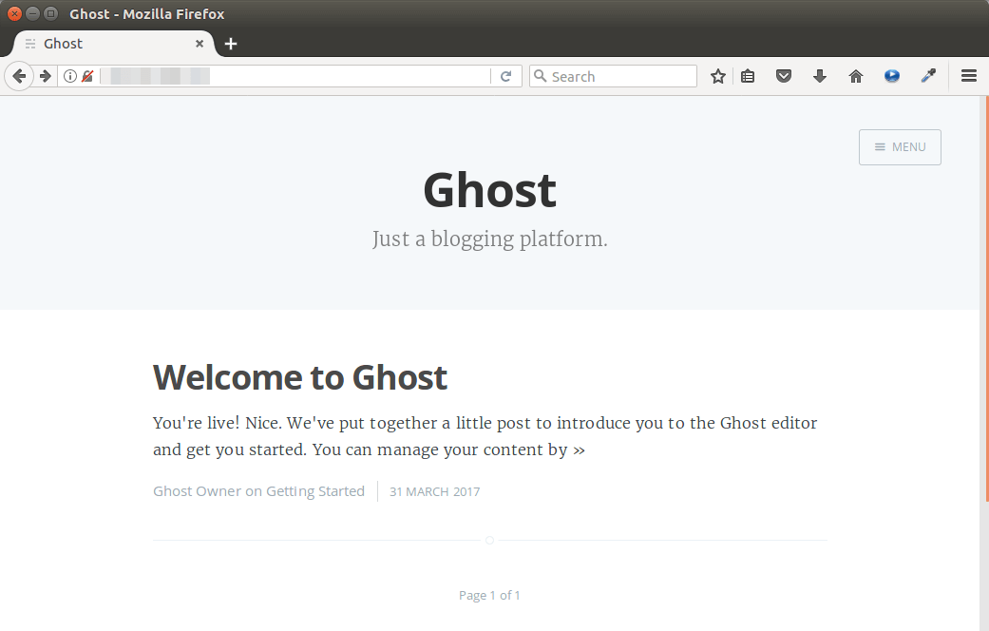Open a new tab with the plus button
Viewport: 989px width, 631px height.
231,44
